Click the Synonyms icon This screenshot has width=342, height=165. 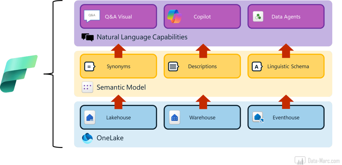pos(90,66)
